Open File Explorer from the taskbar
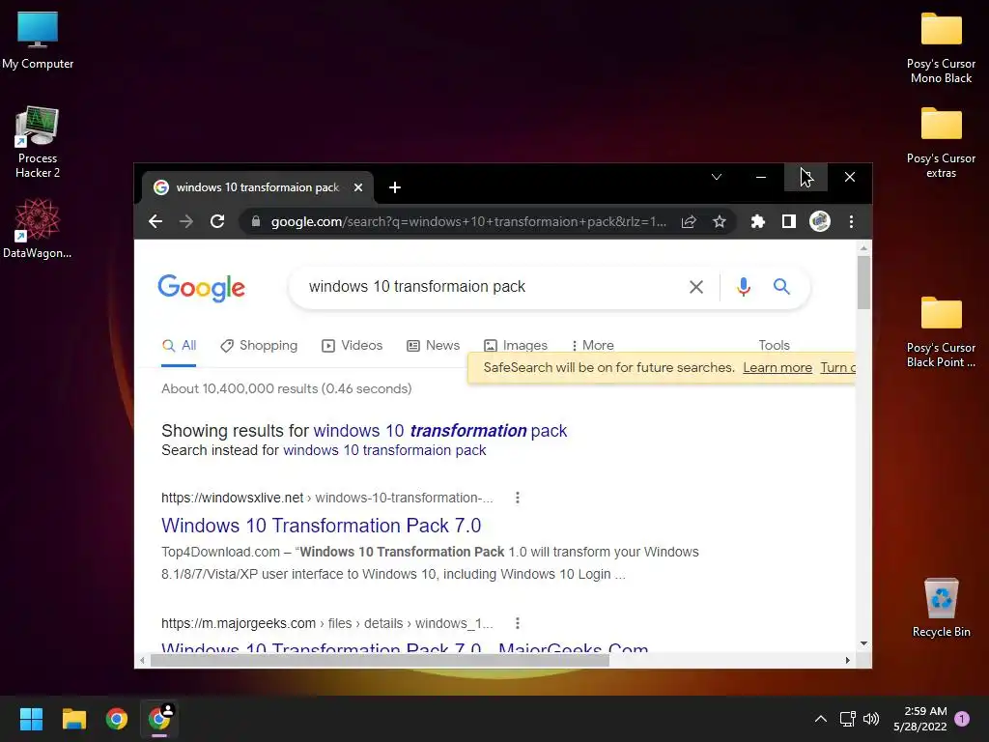The image size is (989, 742). (73, 719)
